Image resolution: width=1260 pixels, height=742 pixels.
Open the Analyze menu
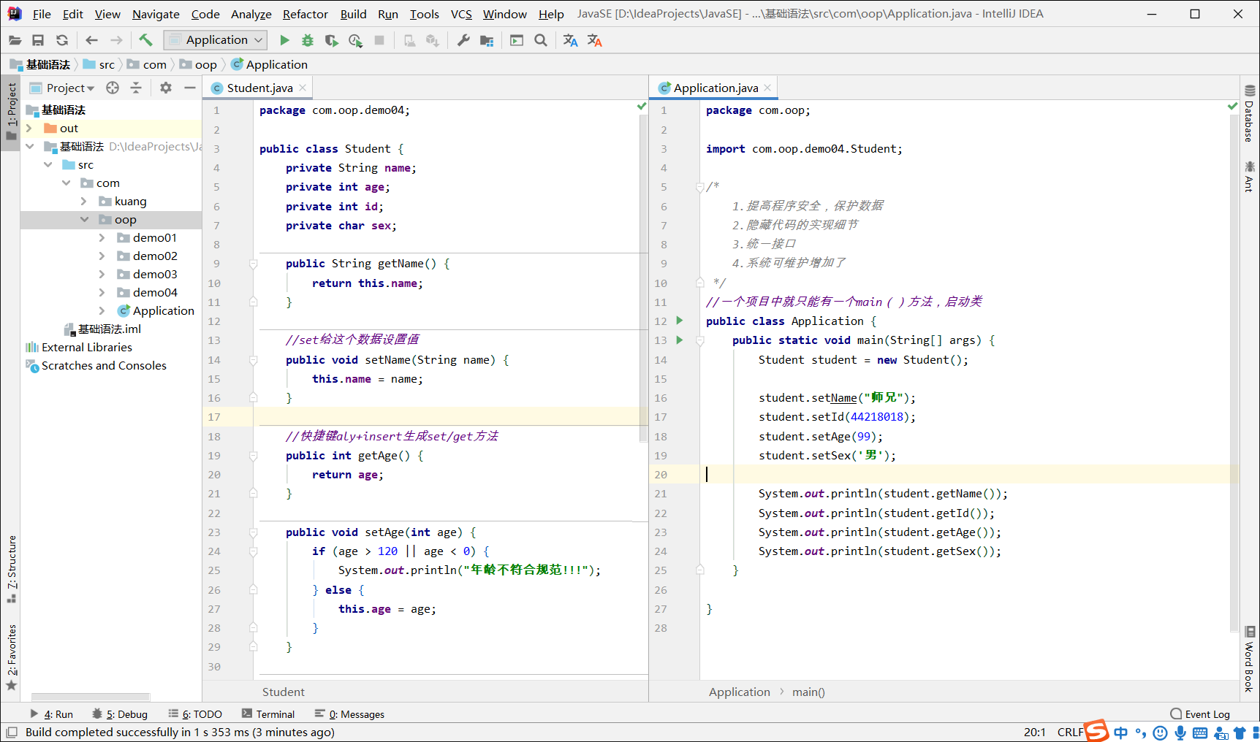tap(251, 14)
